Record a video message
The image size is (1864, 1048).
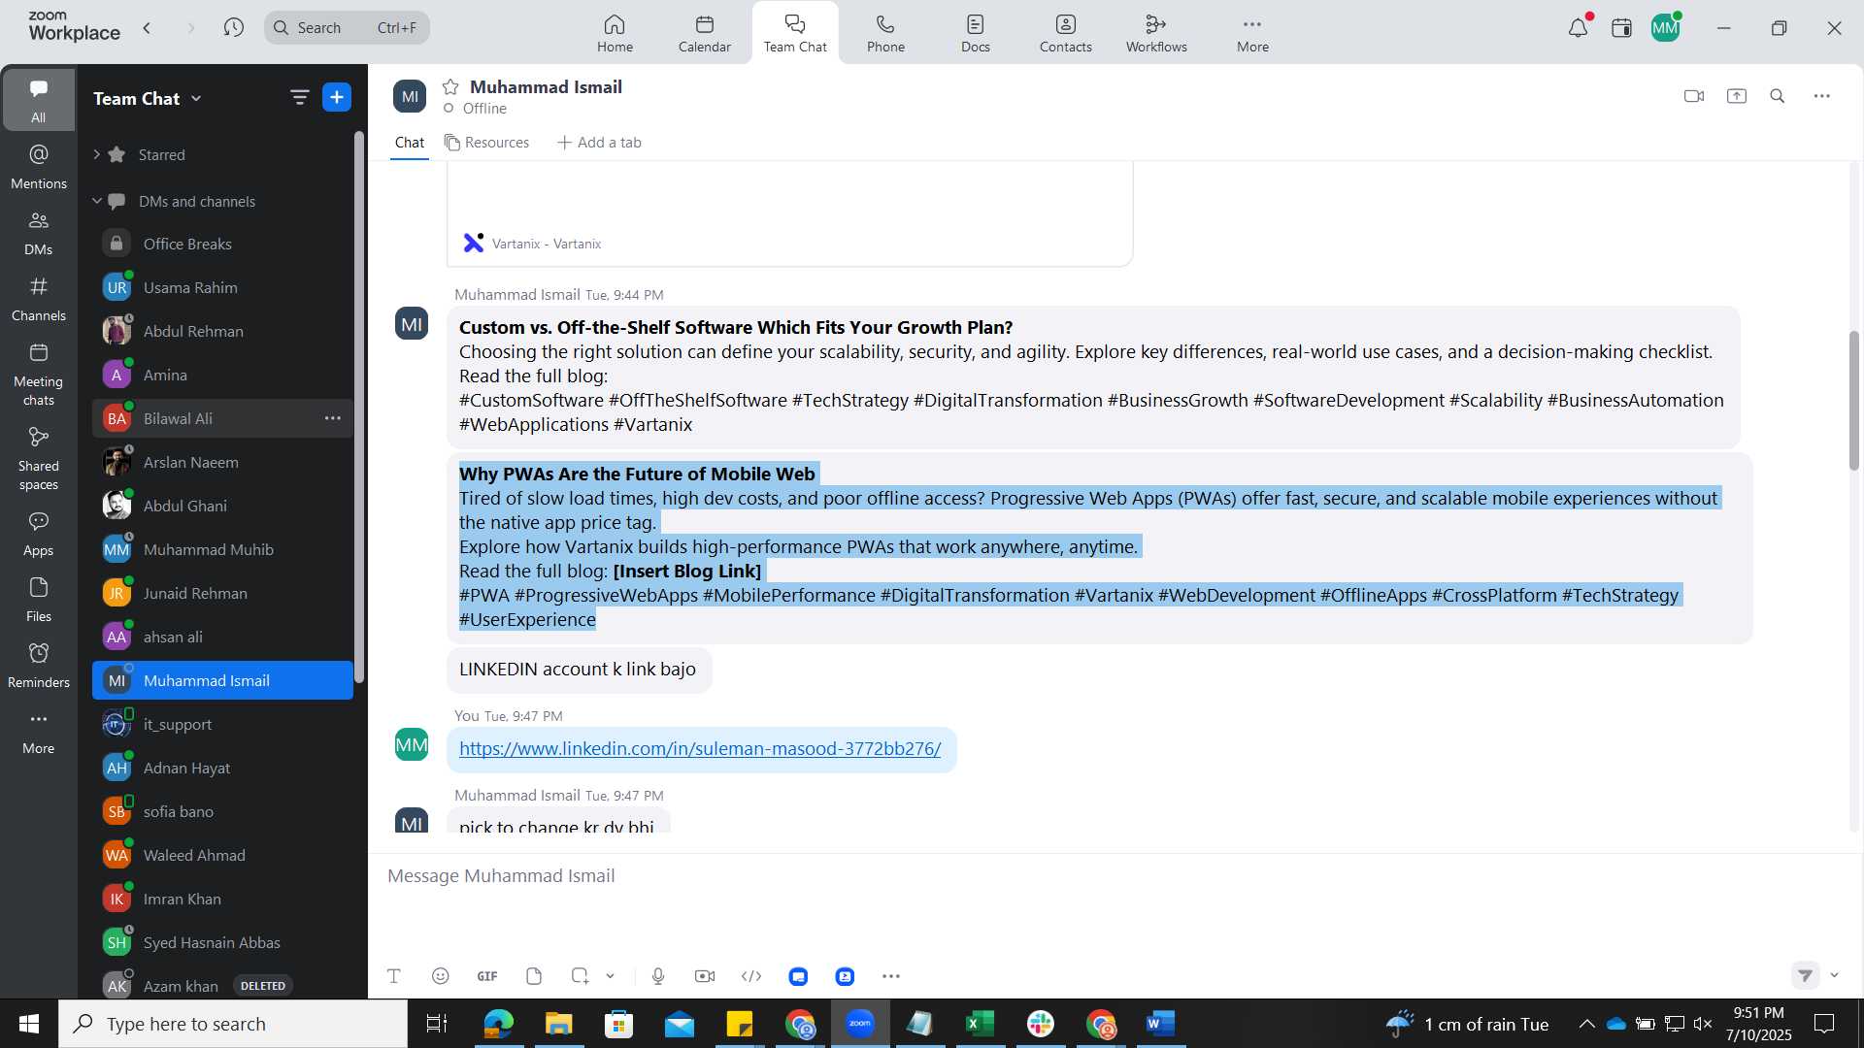pos(705,976)
